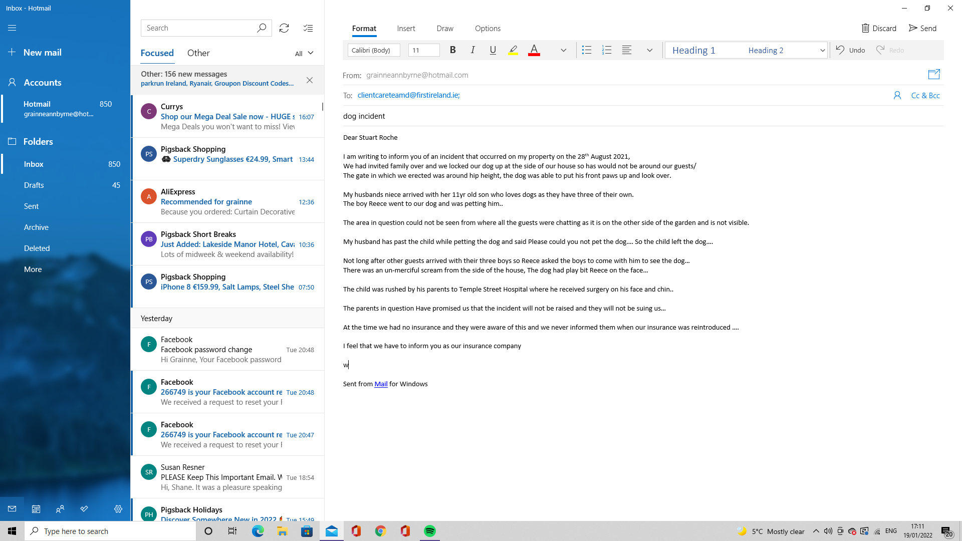Open Susan Resner email
The width and height of the screenshot is (962, 541).
coord(228,477)
